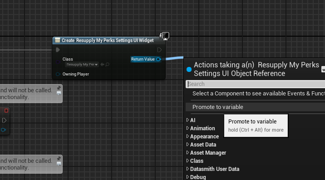Click the node's input execution pin
The image size is (325, 180).
[58, 50]
